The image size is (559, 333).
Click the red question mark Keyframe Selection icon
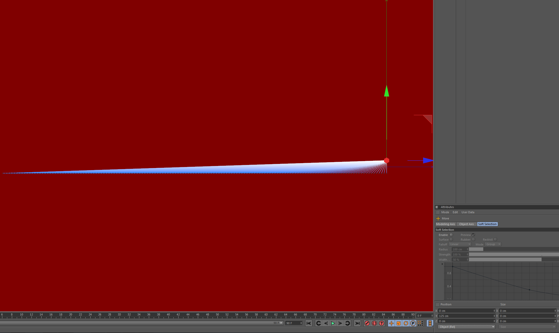(x=382, y=323)
